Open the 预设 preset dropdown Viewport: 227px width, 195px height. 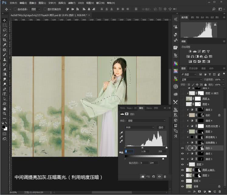click(146, 121)
